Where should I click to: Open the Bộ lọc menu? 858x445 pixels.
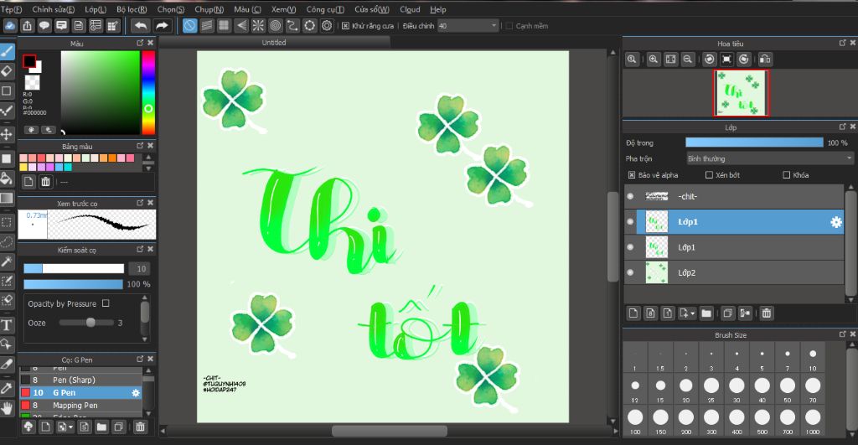pyautogui.click(x=132, y=9)
